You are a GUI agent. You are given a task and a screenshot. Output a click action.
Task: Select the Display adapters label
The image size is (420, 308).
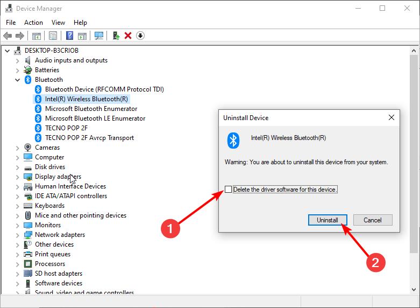pos(58,177)
